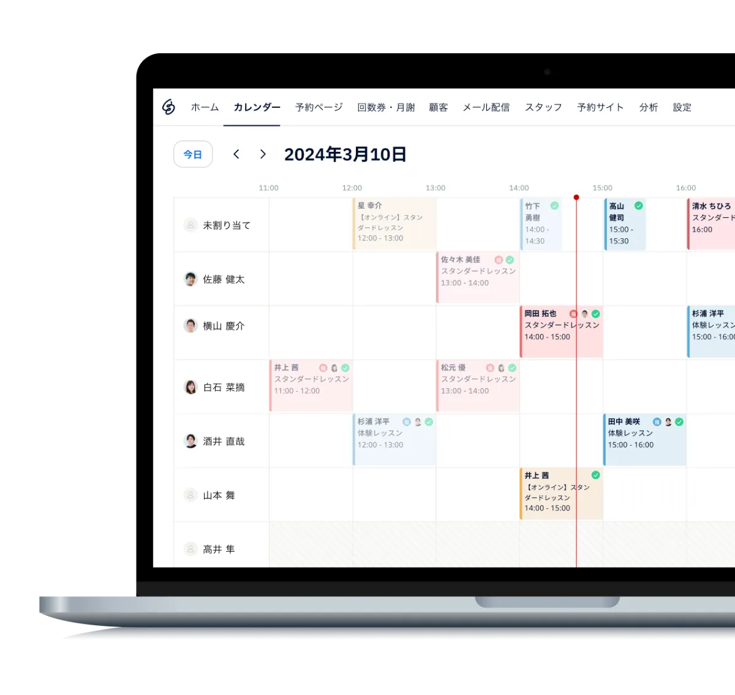Viewport: 735px width, 695px height.
Task: Click green check on 田中 美咲 booking
Action: [679, 422]
